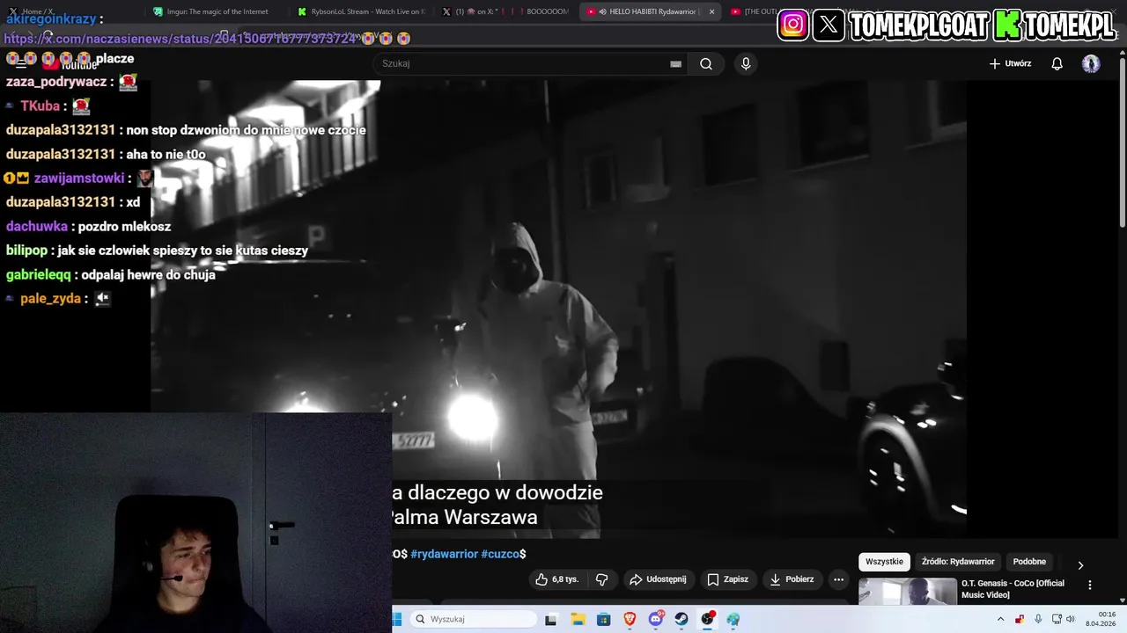
Task: Click the Instagram logo in stream overlay
Action: tap(792, 25)
